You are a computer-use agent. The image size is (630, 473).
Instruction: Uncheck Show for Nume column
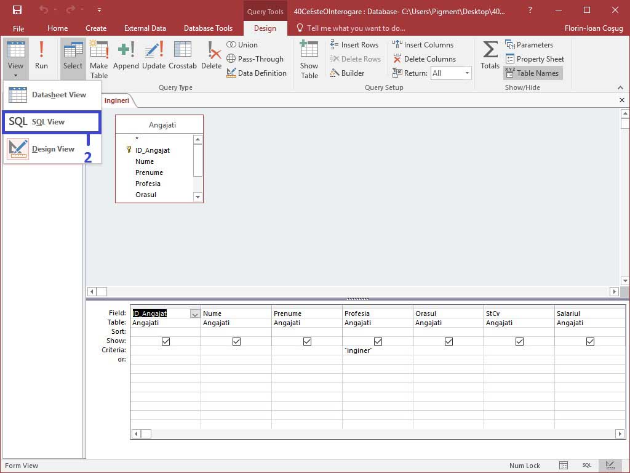click(236, 341)
